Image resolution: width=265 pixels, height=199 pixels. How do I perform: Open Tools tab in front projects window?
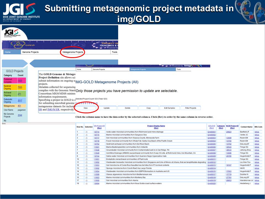pyautogui.click(x=183, y=69)
